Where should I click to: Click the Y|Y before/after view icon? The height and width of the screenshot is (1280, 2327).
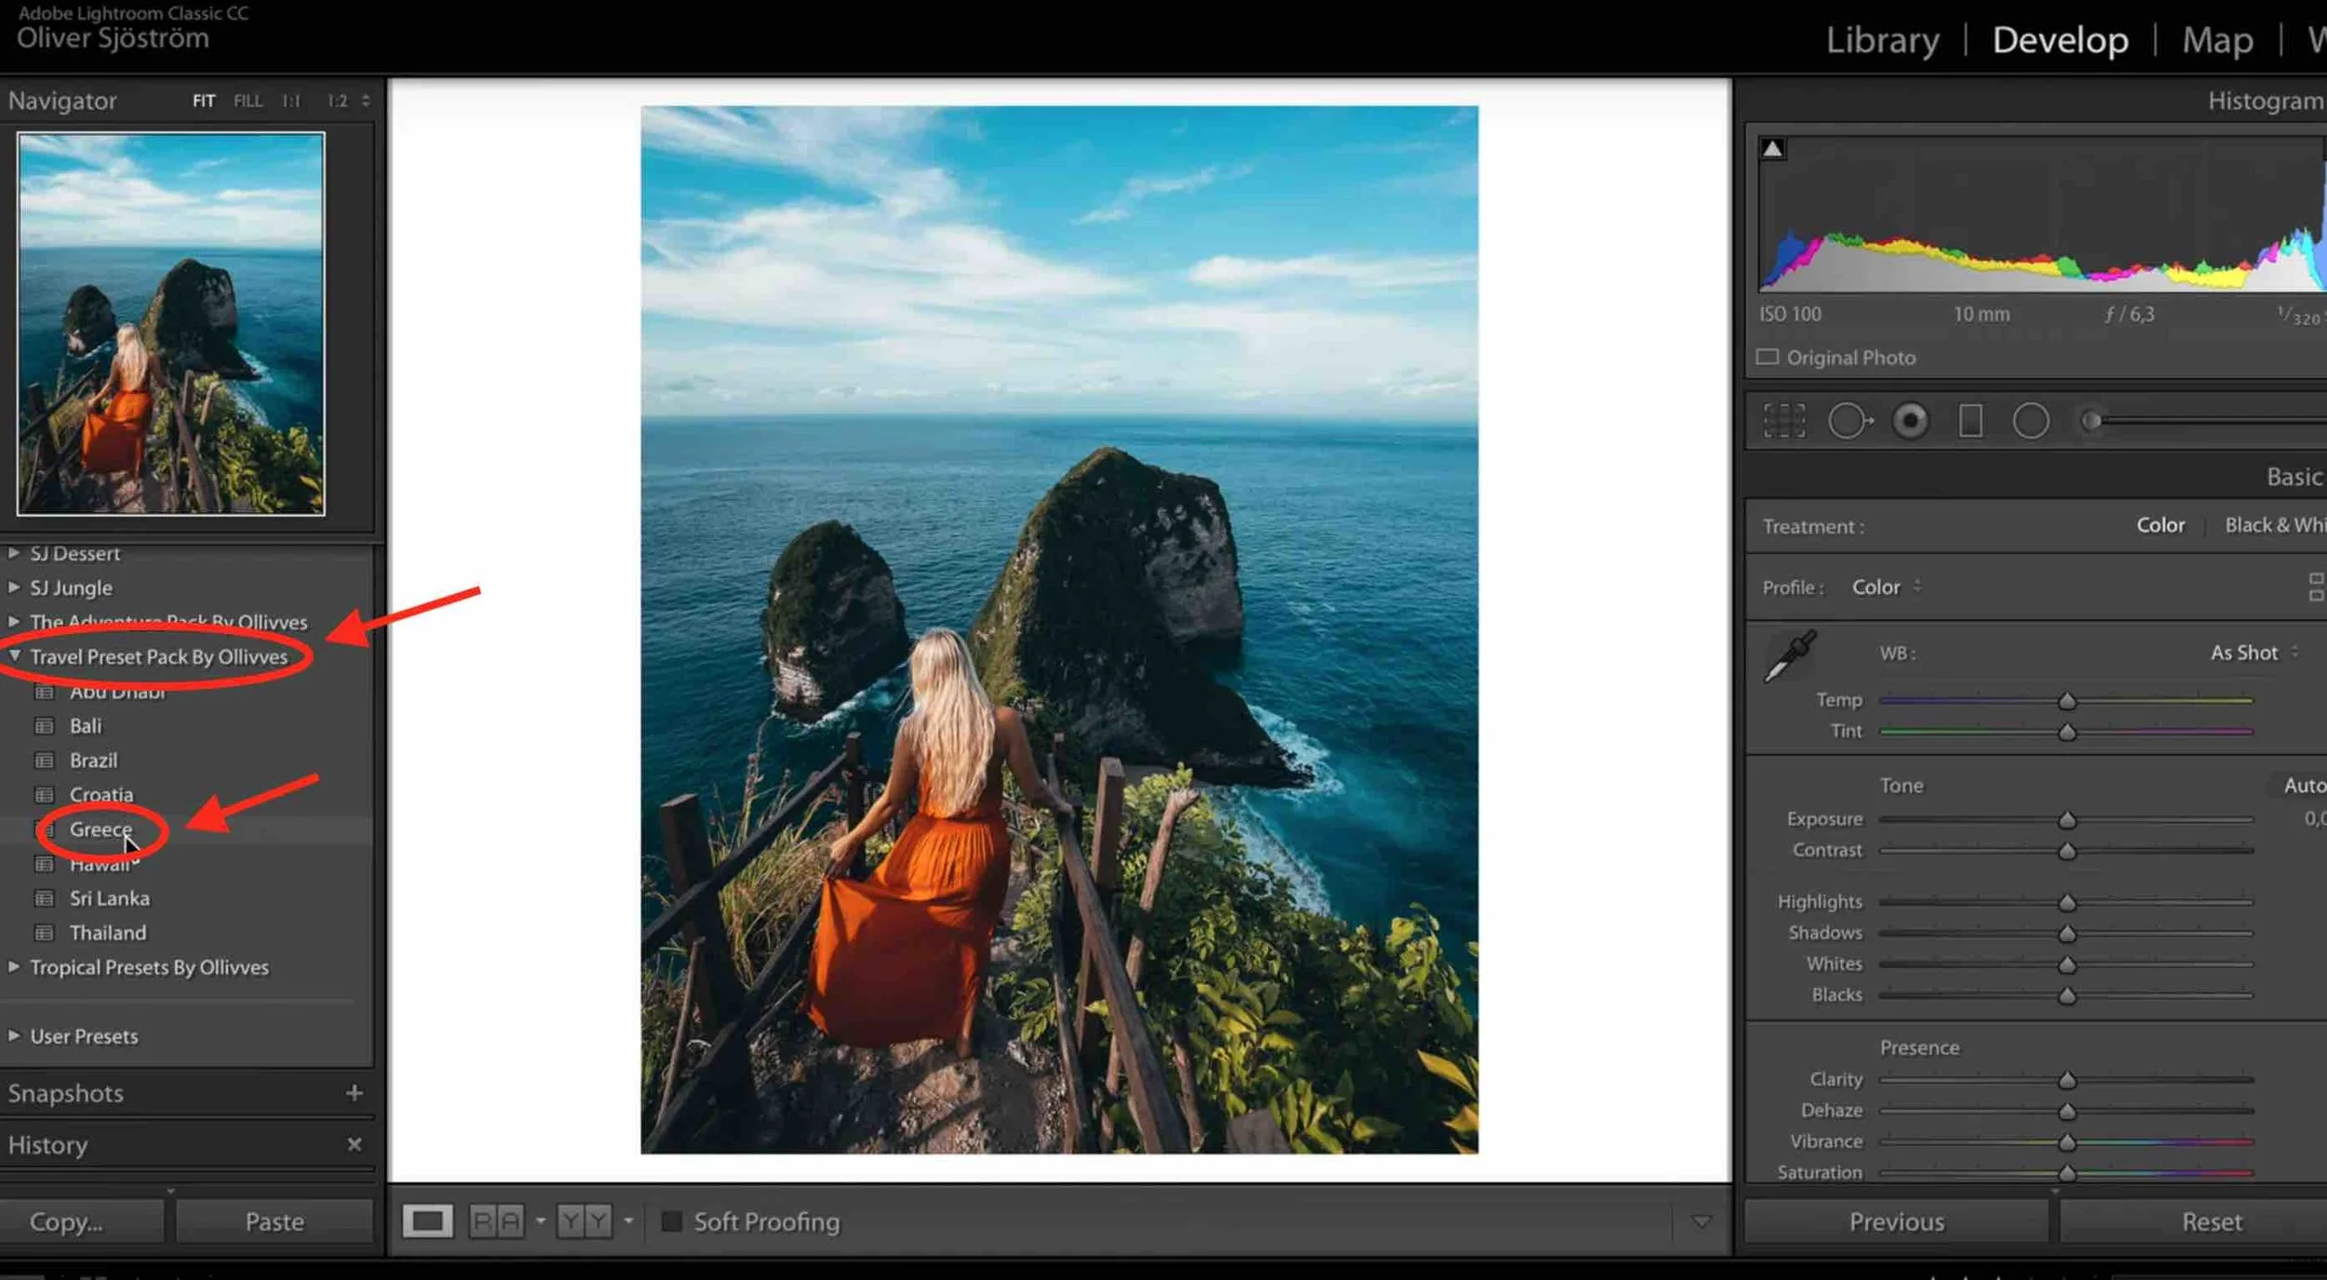584,1221
